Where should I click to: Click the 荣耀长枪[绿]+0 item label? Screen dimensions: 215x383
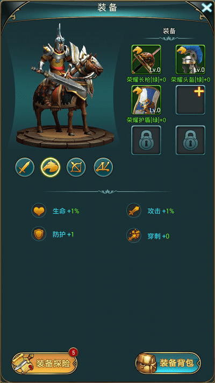coord(146,80)
